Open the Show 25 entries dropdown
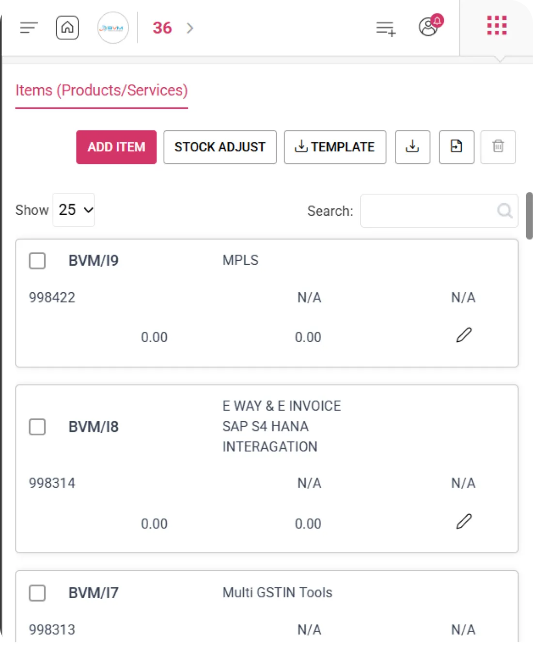533x650 pixels. point(74,210)
